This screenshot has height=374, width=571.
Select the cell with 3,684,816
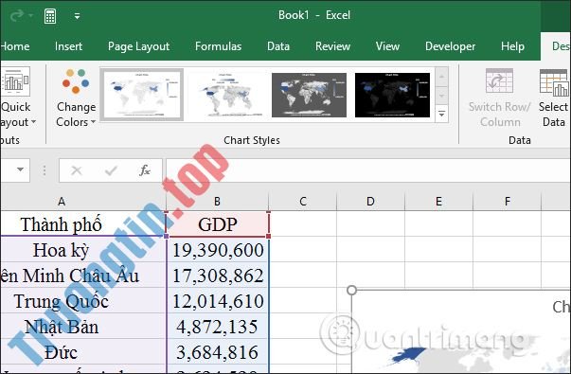pos(218,351)
